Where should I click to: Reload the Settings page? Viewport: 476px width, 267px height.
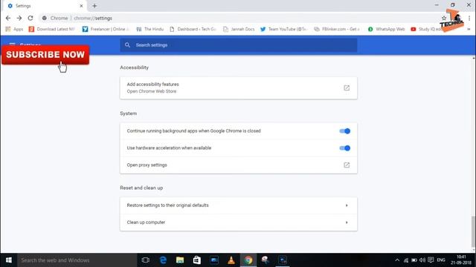coord(30,18)
